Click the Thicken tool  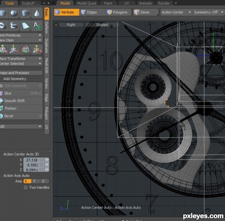(x=21, y=108)
